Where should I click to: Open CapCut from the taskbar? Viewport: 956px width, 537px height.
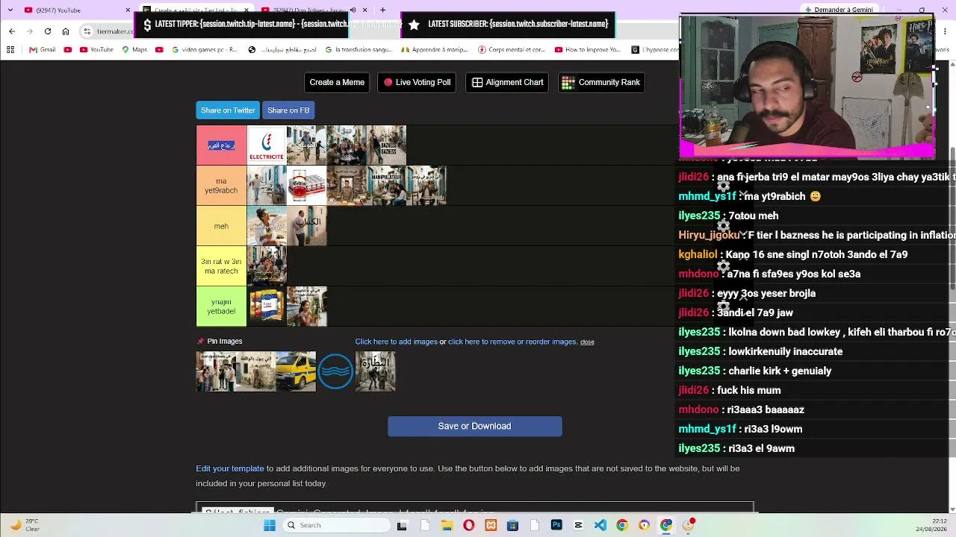[x=578, y=525]
